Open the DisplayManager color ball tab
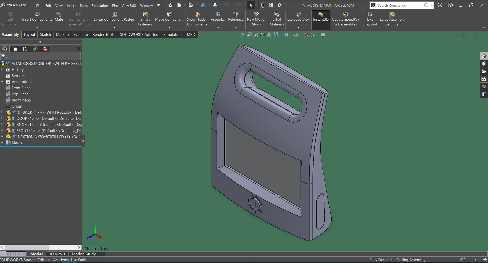 tap(45, 49)
